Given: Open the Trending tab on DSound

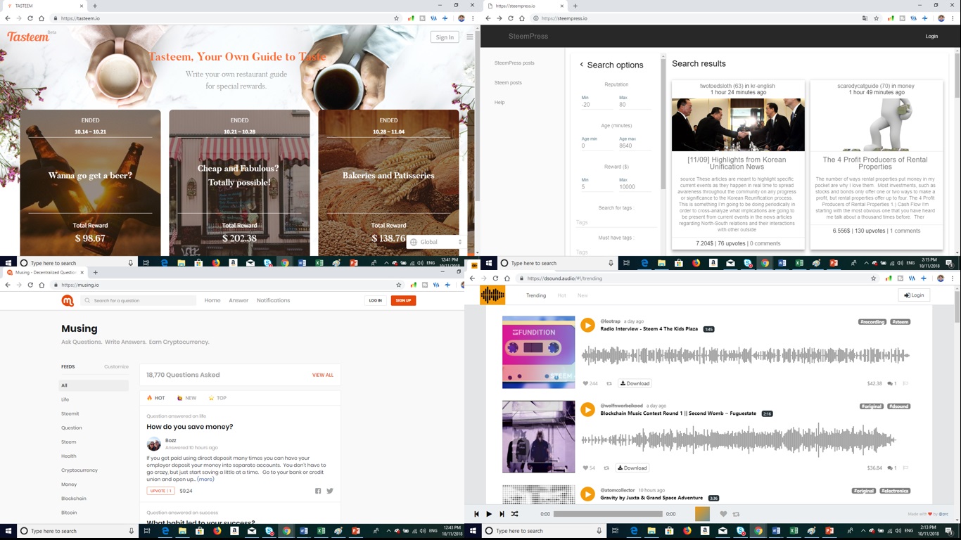Looking at the screenshot, I should click(536, 295).
